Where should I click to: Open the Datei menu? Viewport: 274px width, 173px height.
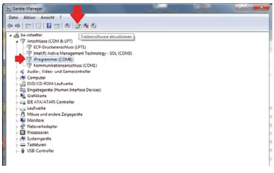(x=14, y=17)
